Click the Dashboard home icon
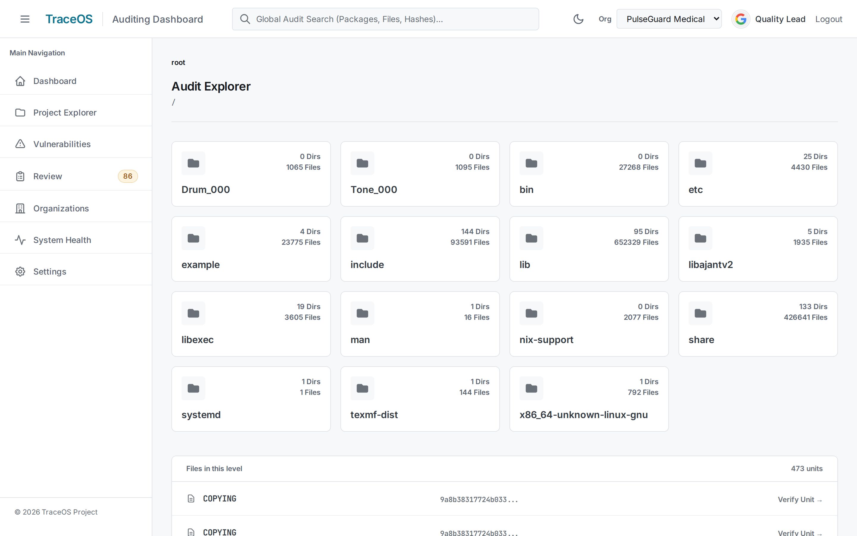Screen dimensions: 857x536 click(20, 81)
